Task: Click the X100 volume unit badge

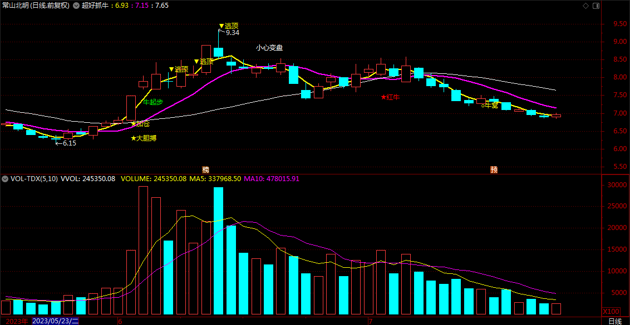Action: [611, 312]
